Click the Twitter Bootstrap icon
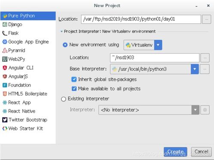Viewport: 214px width, 160px height. click(x=5, y=120)
